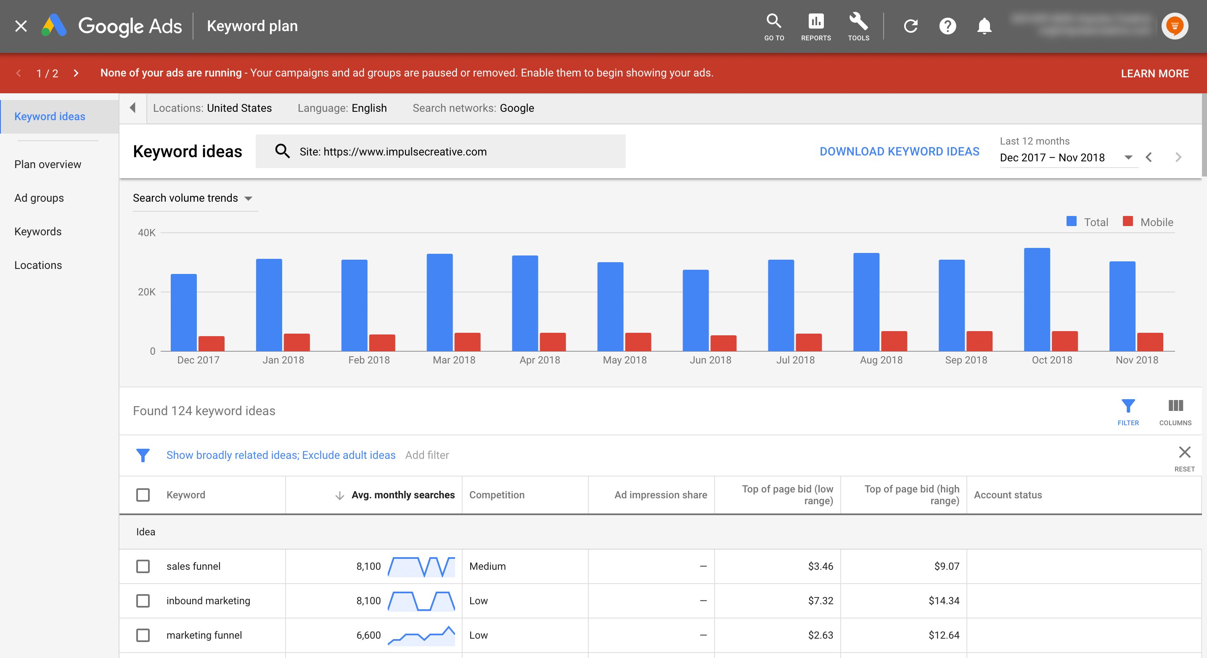The width and height of the screenshot is (1207, 658).
Task: Click the Columns icon
Action: tap(1175, 411)
